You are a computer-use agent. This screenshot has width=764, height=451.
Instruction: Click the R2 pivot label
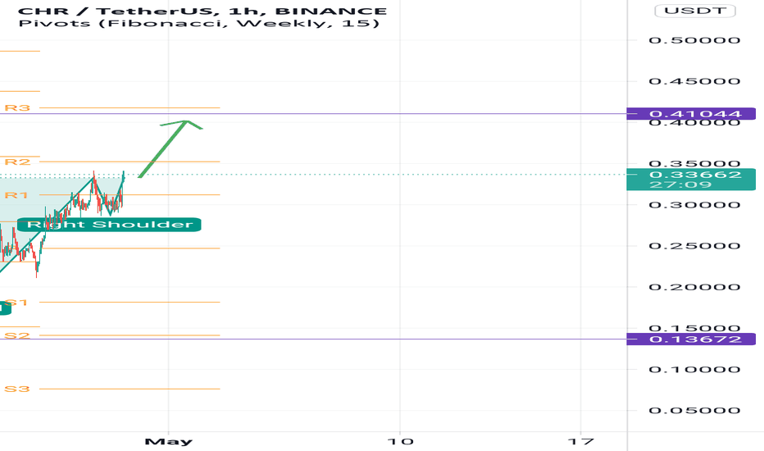point(17,162)
